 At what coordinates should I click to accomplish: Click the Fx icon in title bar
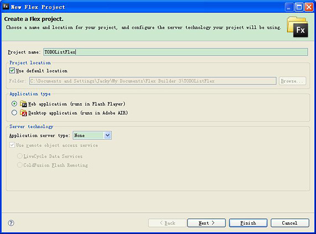tap(6, 7)
